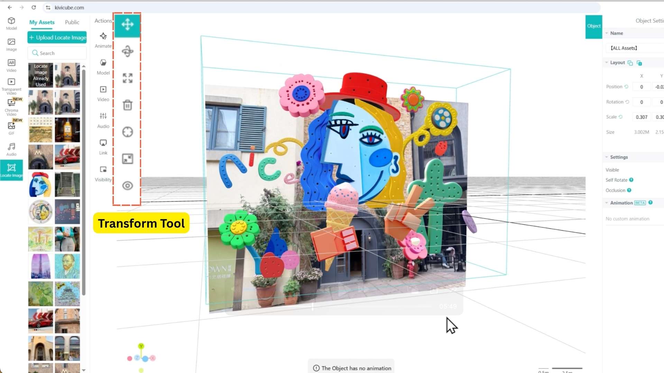Viewport: 664px width, 373px height.
Task: Select the Locate Image sidebar category
Action: point(11,170)
